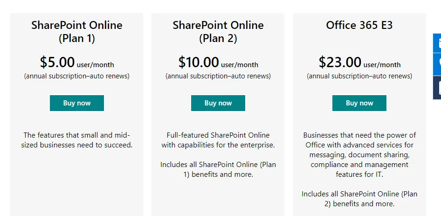Click the Full-featured SharePoint Online description

point(218,140)
